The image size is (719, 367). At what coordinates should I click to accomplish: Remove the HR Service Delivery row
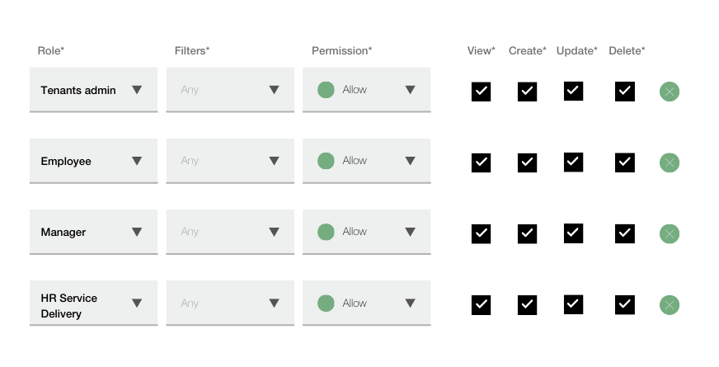669,304
